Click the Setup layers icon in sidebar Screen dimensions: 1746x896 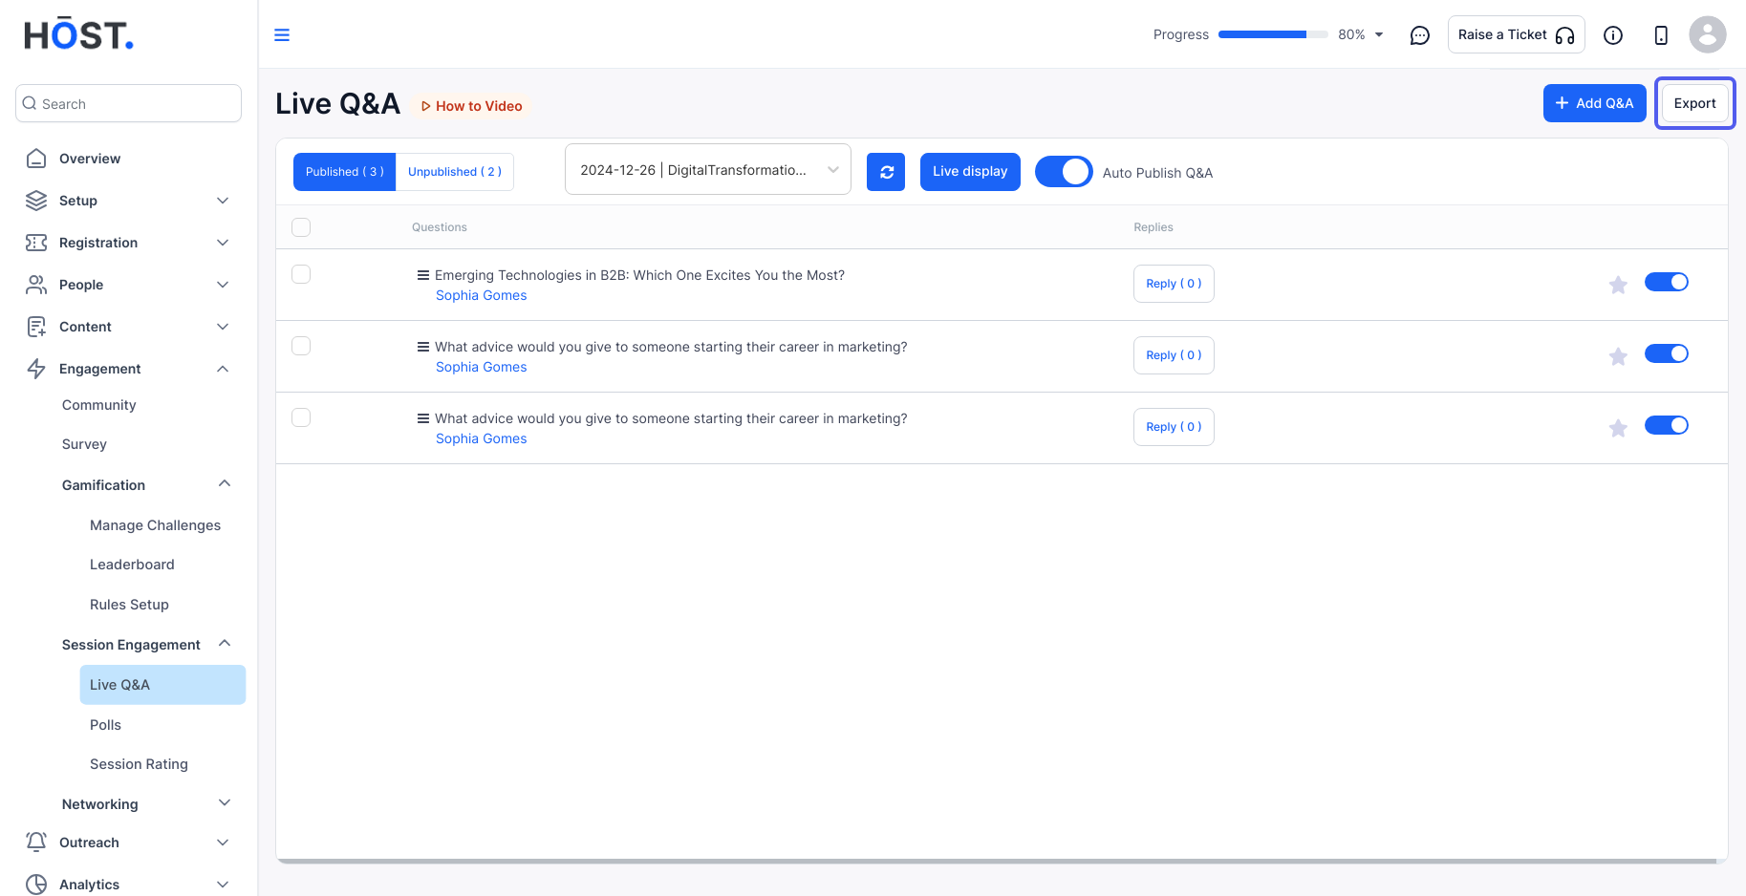pos(36,201)
